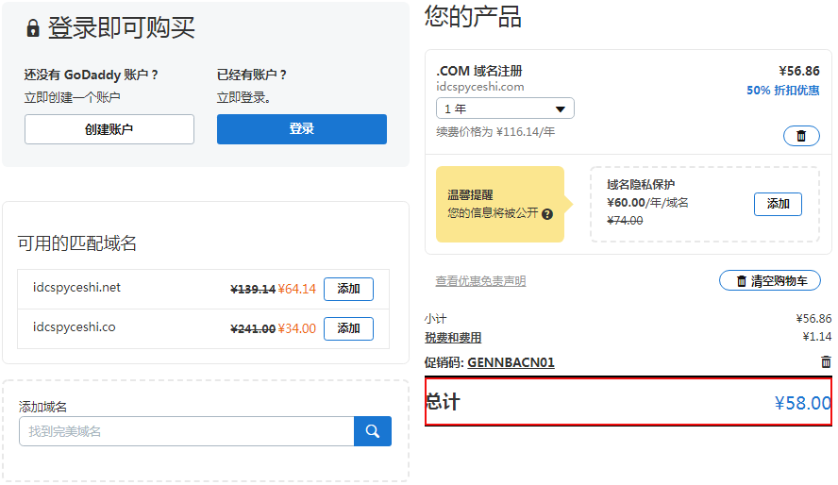The height and width of the screenshot is (485, 838).
Task: Click the magnifier search button
Action: (373, 431)
